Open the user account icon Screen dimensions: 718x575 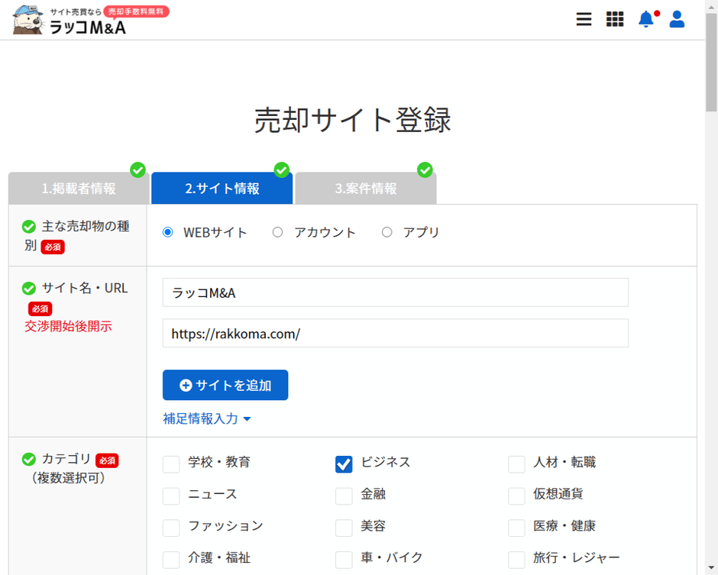tap(677, 19)
